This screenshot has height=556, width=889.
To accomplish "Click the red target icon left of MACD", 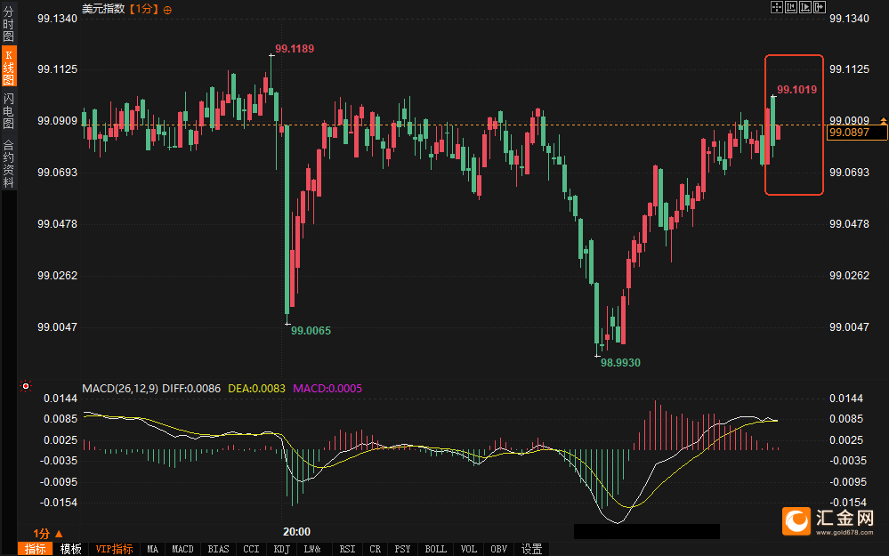I will pyautogui.click(x=26, y=386).
